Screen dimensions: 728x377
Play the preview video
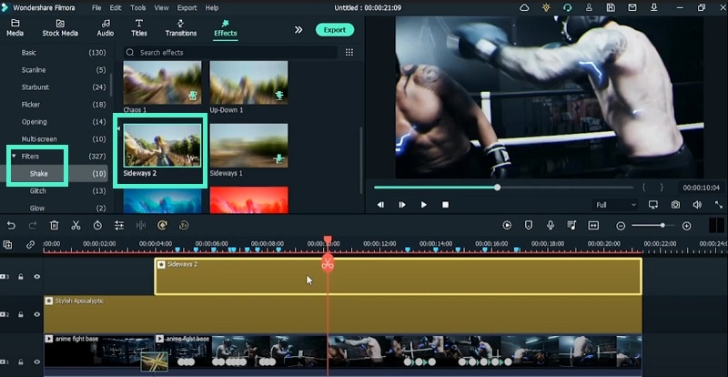click(423, 205)
